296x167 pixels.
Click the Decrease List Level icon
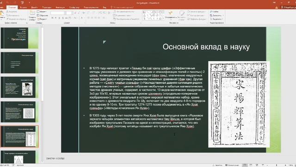click(101, 13)
